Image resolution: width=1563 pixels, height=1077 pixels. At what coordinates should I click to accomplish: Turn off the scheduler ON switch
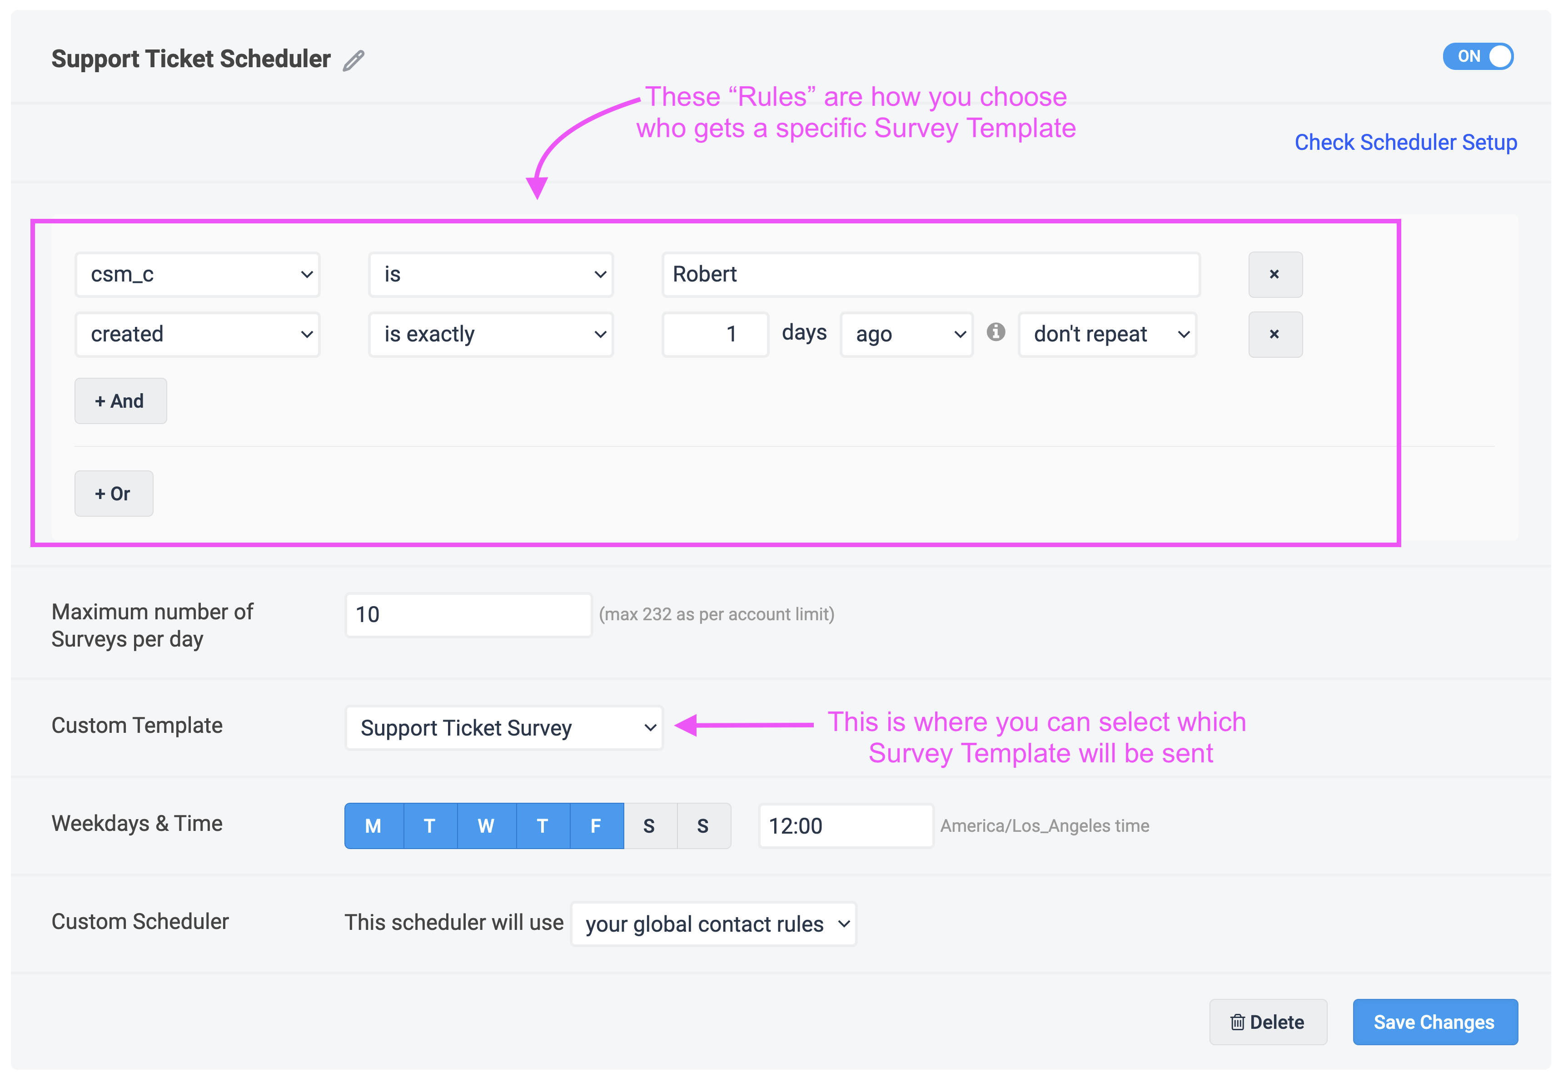click(1477, 57)
